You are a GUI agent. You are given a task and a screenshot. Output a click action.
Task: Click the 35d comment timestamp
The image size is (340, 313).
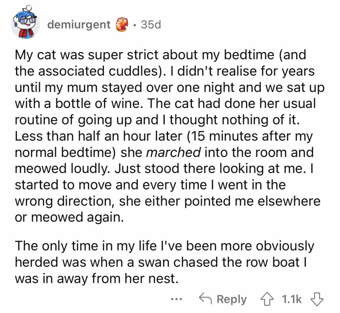[x=150, y=24]
